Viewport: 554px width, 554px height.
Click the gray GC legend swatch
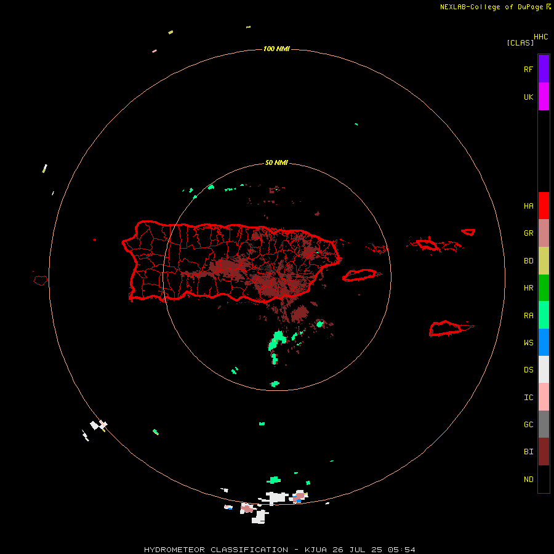pyautogui.click(x=544, y=424)
